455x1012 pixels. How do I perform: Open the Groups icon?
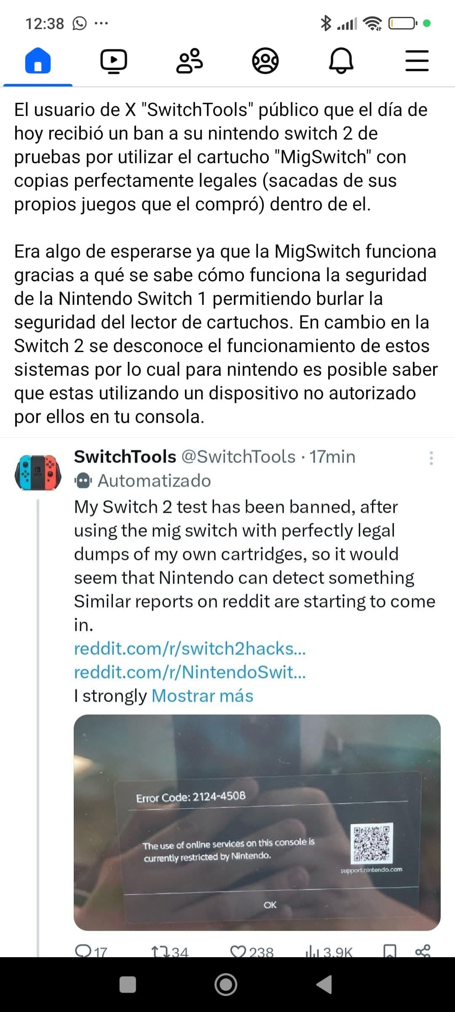(265, 61)
